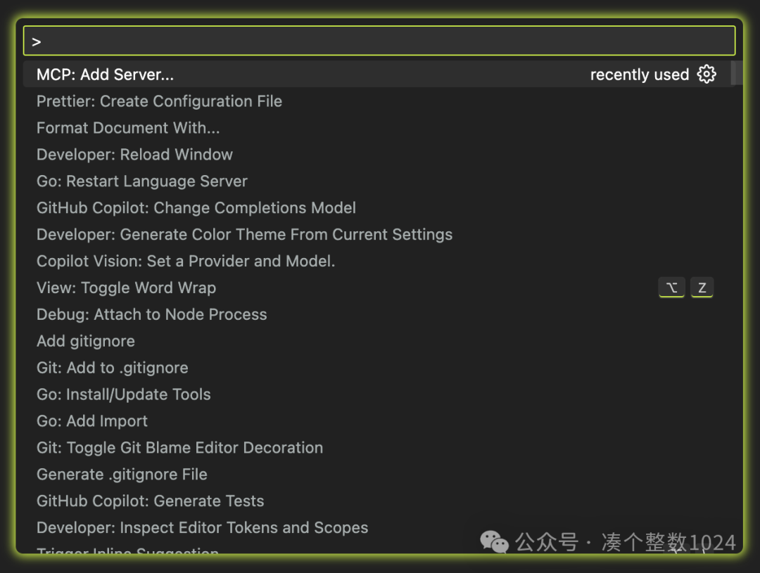
Task: Run the MCP: Add Server command
Action: (105, 74)
